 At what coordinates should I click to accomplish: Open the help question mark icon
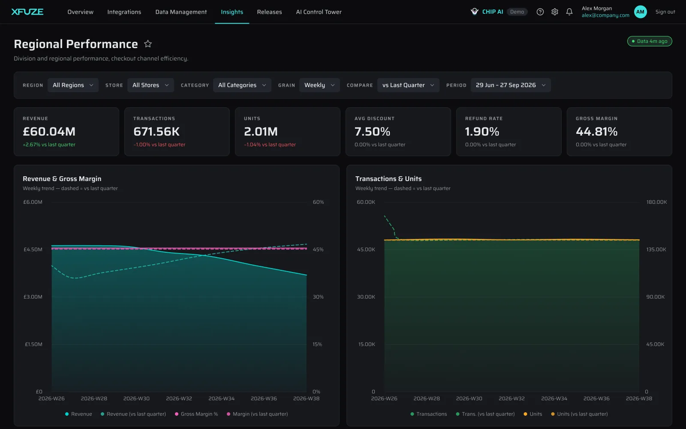coord(540,12)
